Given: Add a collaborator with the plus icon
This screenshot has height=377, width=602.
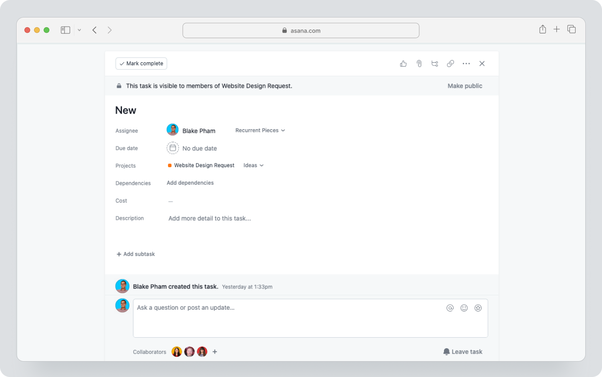Looking at the screenshot, I should pos(215,352).
